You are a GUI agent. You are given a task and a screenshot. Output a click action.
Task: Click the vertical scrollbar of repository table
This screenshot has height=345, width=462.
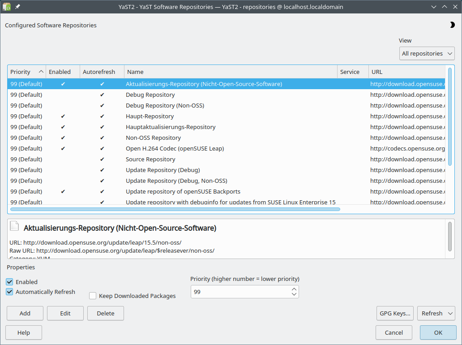point(450,117)
